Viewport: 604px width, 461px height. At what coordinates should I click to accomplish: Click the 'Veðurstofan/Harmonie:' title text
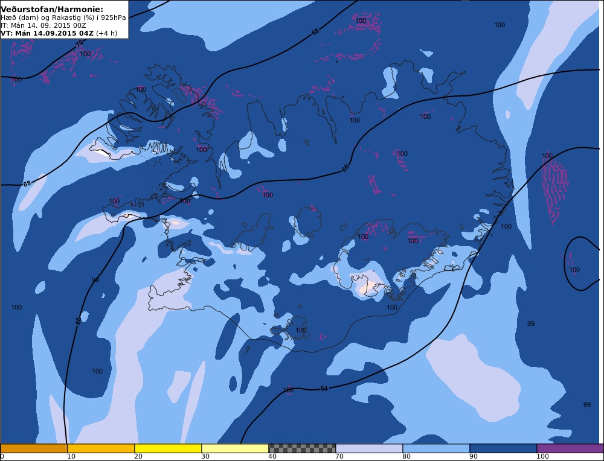(x=52, y=8)
